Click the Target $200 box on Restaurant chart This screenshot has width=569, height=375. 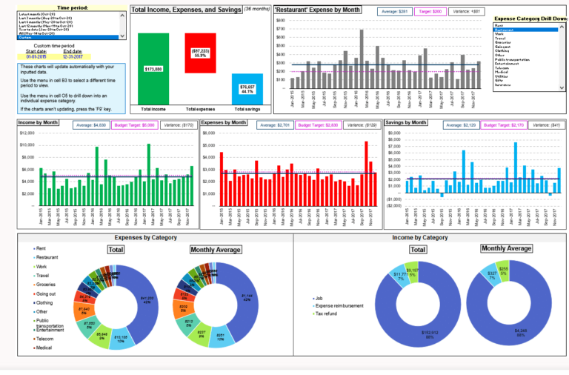pyautogui.click(x=430, y=12)
